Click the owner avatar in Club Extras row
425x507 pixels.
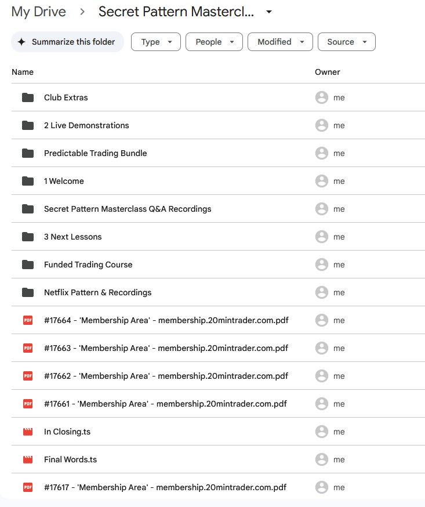click(x=321, y=97)
